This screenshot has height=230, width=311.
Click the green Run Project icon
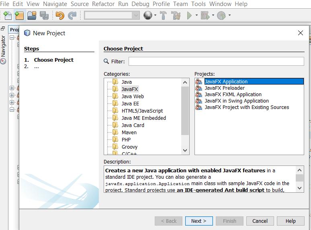pos(189,15)
